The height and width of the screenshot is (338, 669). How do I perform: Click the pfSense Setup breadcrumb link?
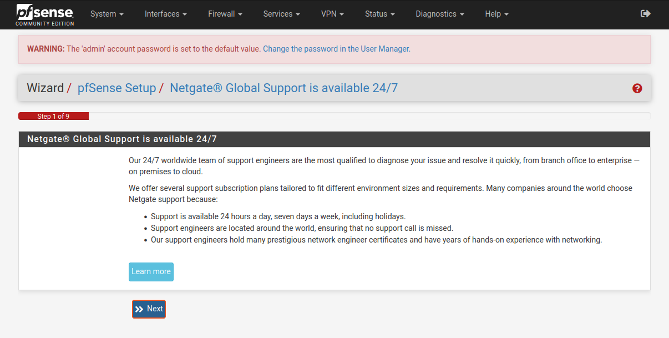(x=116, y=88)
